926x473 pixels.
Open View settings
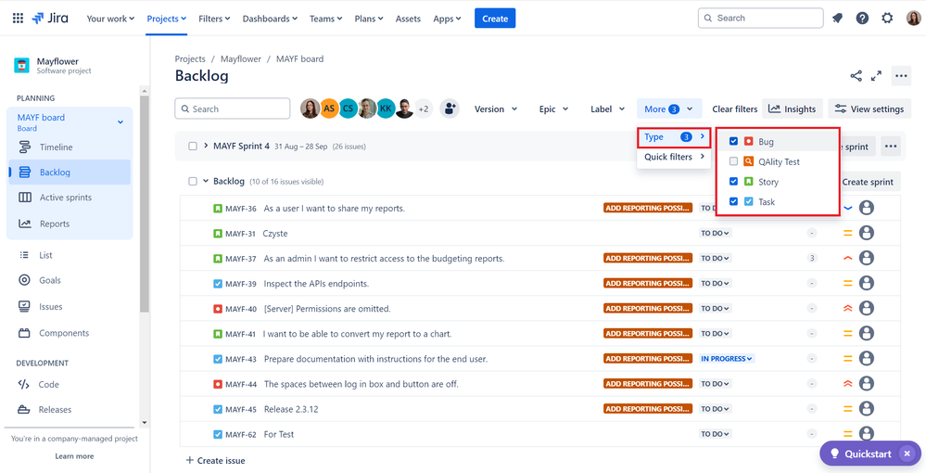click(869, 109)
